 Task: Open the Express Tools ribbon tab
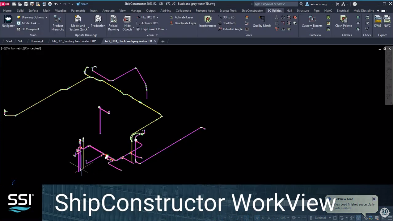click(x=228, y=10)
